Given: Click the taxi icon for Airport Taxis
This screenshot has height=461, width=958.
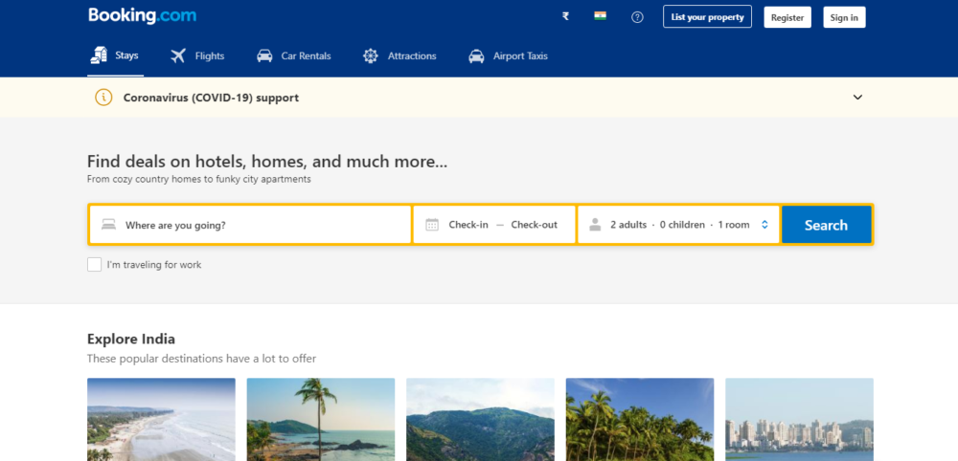Looking at the screenshot, I should (x=476, y=56).
